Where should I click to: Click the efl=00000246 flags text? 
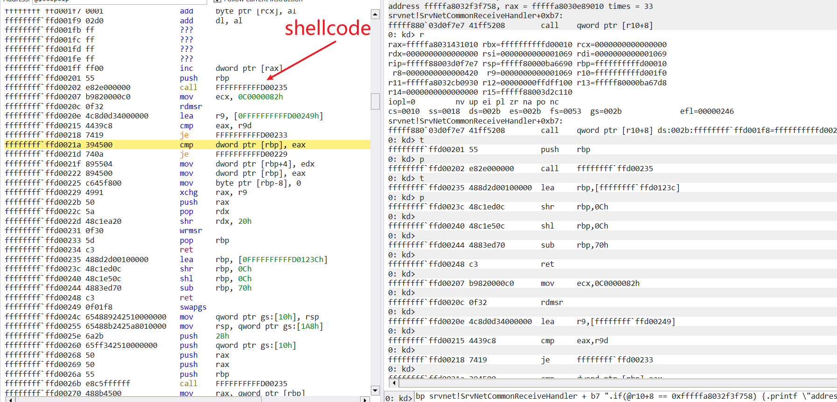706,111
